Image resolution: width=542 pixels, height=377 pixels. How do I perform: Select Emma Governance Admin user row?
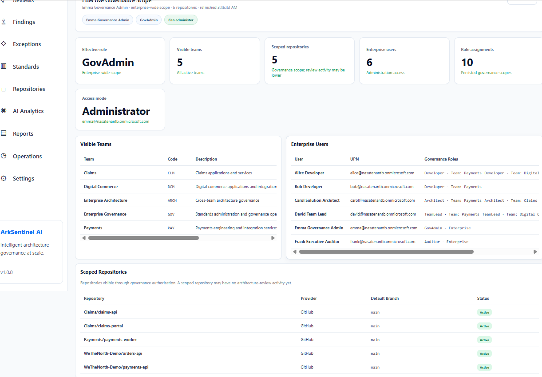pos(415,228)
